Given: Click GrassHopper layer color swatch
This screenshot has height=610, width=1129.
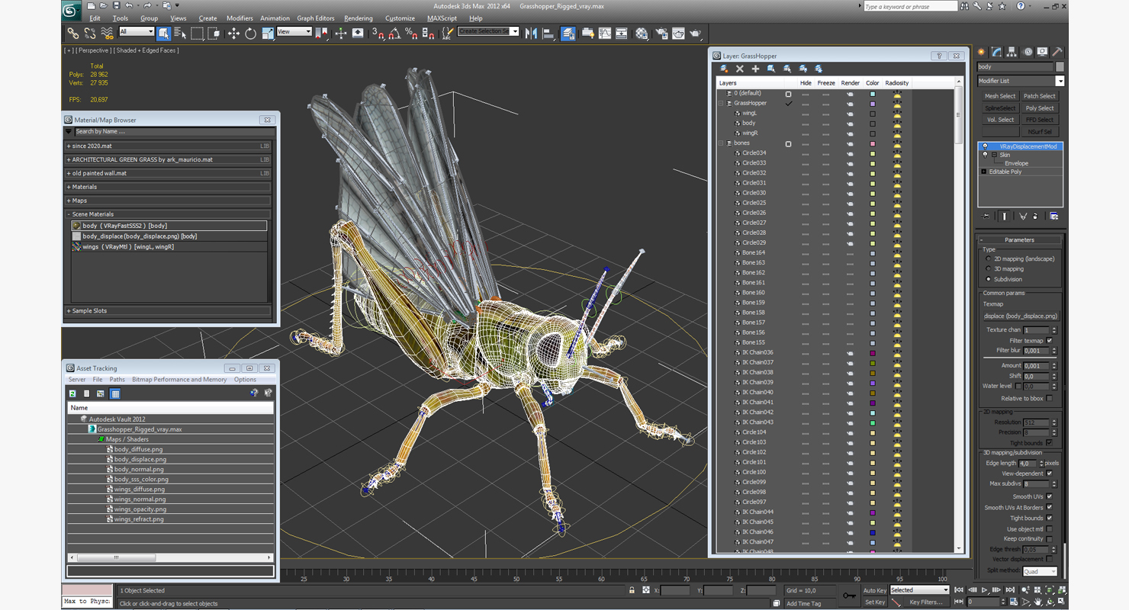Looking at the screenshot, I should coord(873,103).
